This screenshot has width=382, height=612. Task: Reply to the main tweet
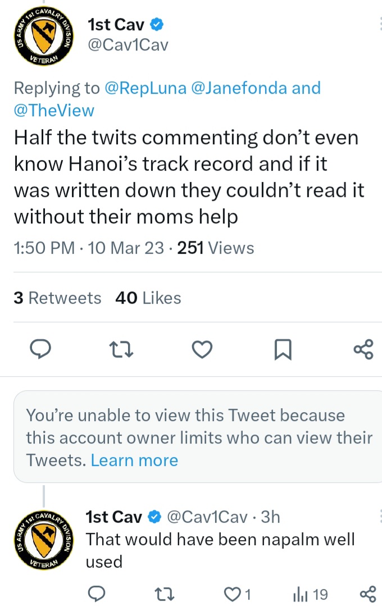[40, 349]
